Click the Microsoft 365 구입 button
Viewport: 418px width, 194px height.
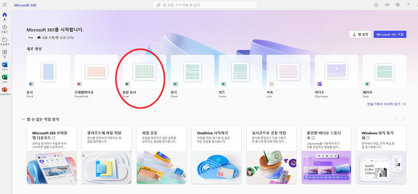pos(390,34)
